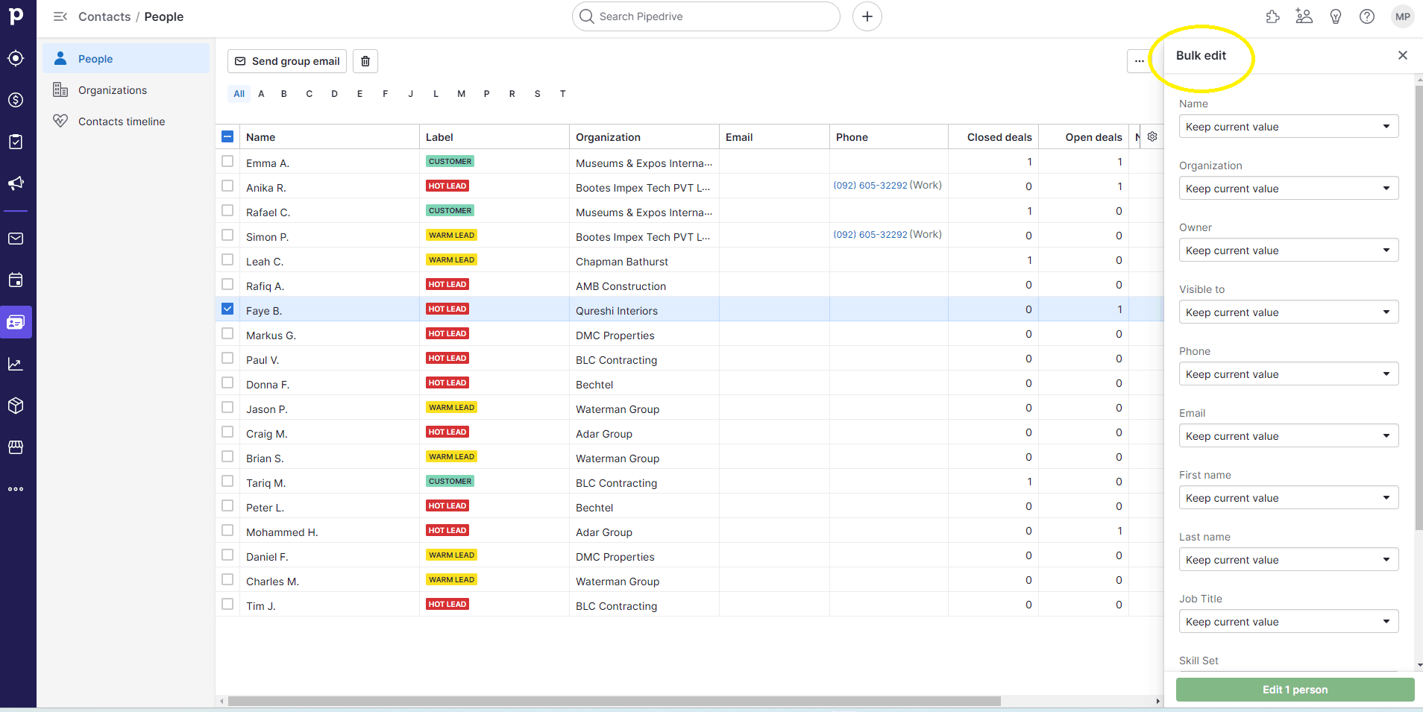The width and height of the screenshot is (1423, 712).
Task: Open the lightbulb Sales Assistant icon
Action: click(1336, 16)
